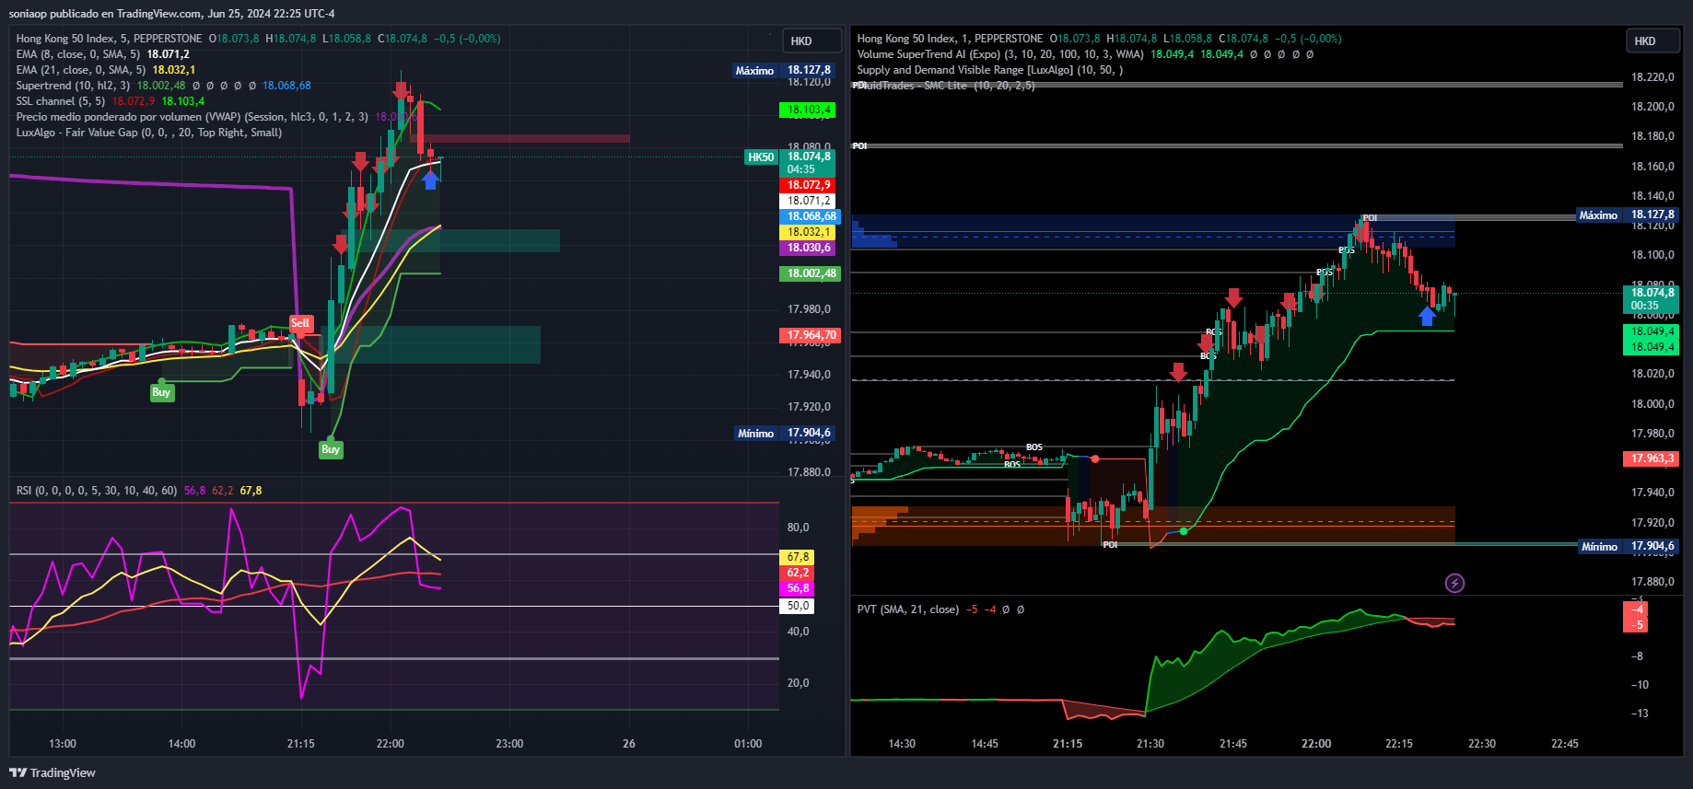Click the 26 date label on left time axis

point(629,744)
